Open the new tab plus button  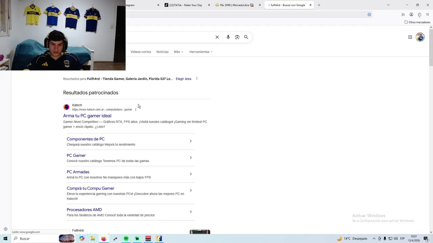pos(319,5)
